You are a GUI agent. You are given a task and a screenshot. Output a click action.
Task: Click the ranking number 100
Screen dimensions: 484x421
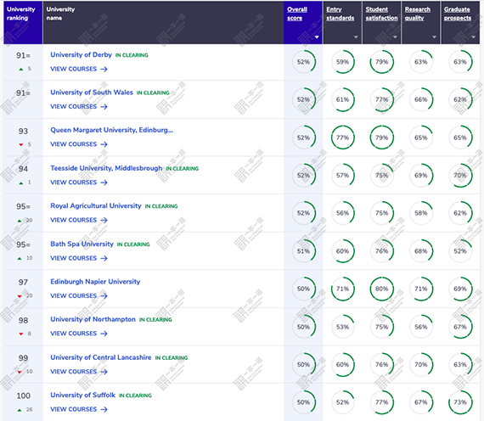click(x=24, y=396)
